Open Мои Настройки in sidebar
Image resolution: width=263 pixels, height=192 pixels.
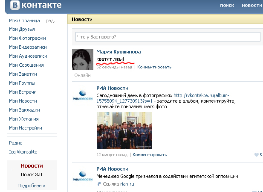coord(26,128)
